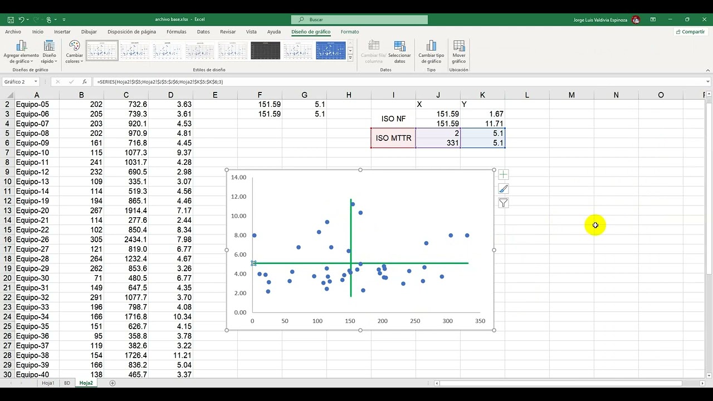Click the Chart Elements plus button
Image resolution: width=713 pixels, height=401 pixels.
click(504, 175)
